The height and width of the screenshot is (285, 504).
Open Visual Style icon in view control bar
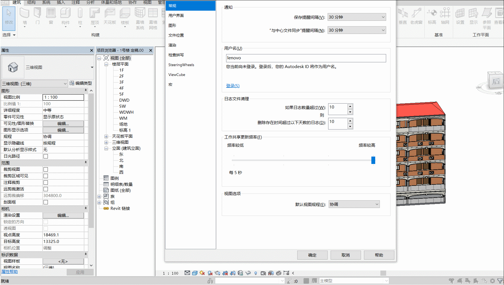pos(195,273)
